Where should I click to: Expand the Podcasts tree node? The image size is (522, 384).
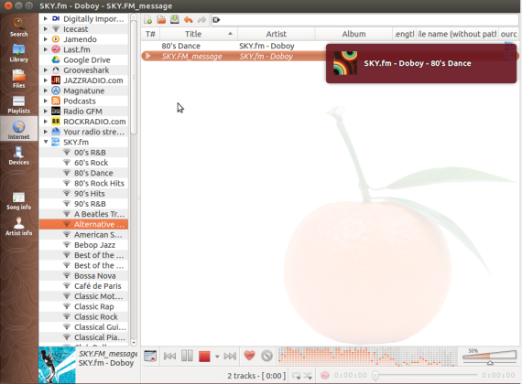click(46, 101)
